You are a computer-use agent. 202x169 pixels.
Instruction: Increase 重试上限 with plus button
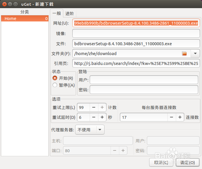click(x=102, y=107)
